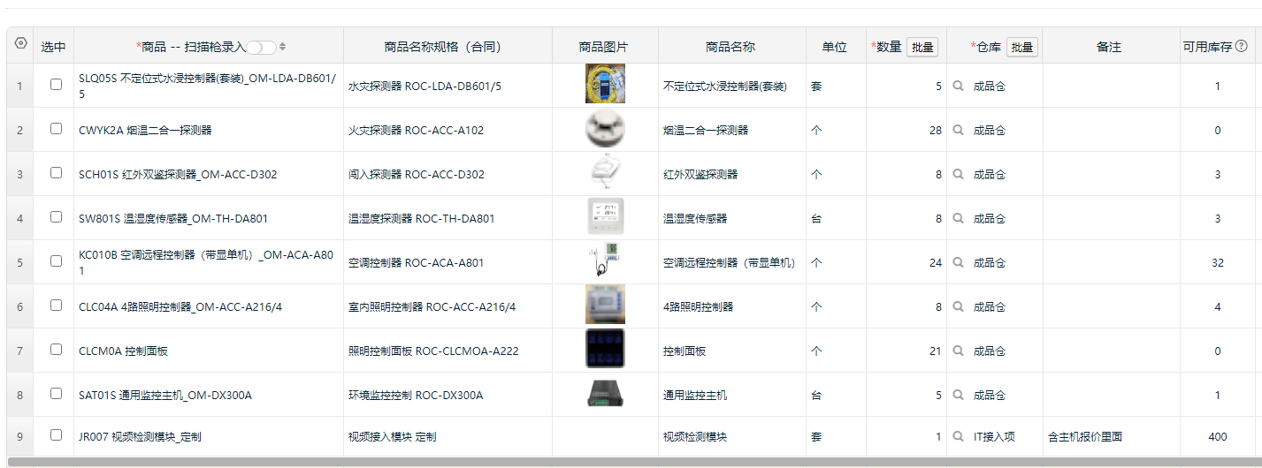Screen dimensions: 1262x468
Task: Open warehouse lookup for 通用监控主机 row
Action: pos(958,396)
